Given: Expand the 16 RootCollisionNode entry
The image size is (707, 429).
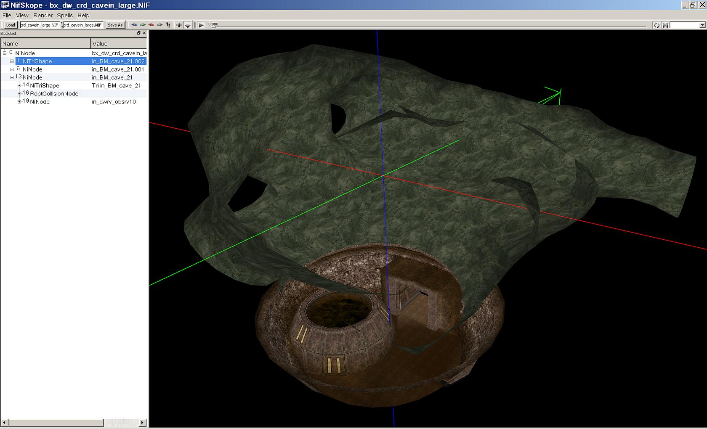Looking at the screenshot, I should (x=19, y=93).
